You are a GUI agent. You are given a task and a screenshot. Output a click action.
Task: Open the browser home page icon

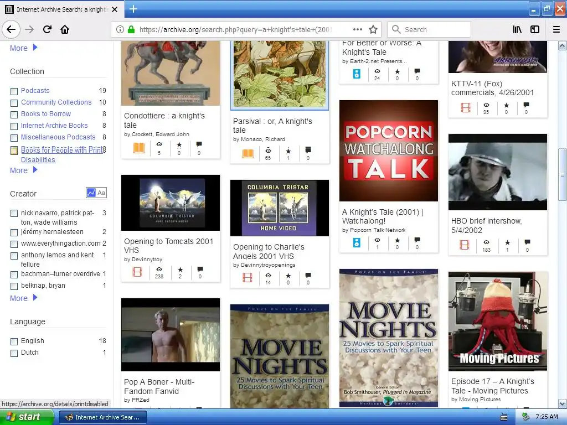65,29
